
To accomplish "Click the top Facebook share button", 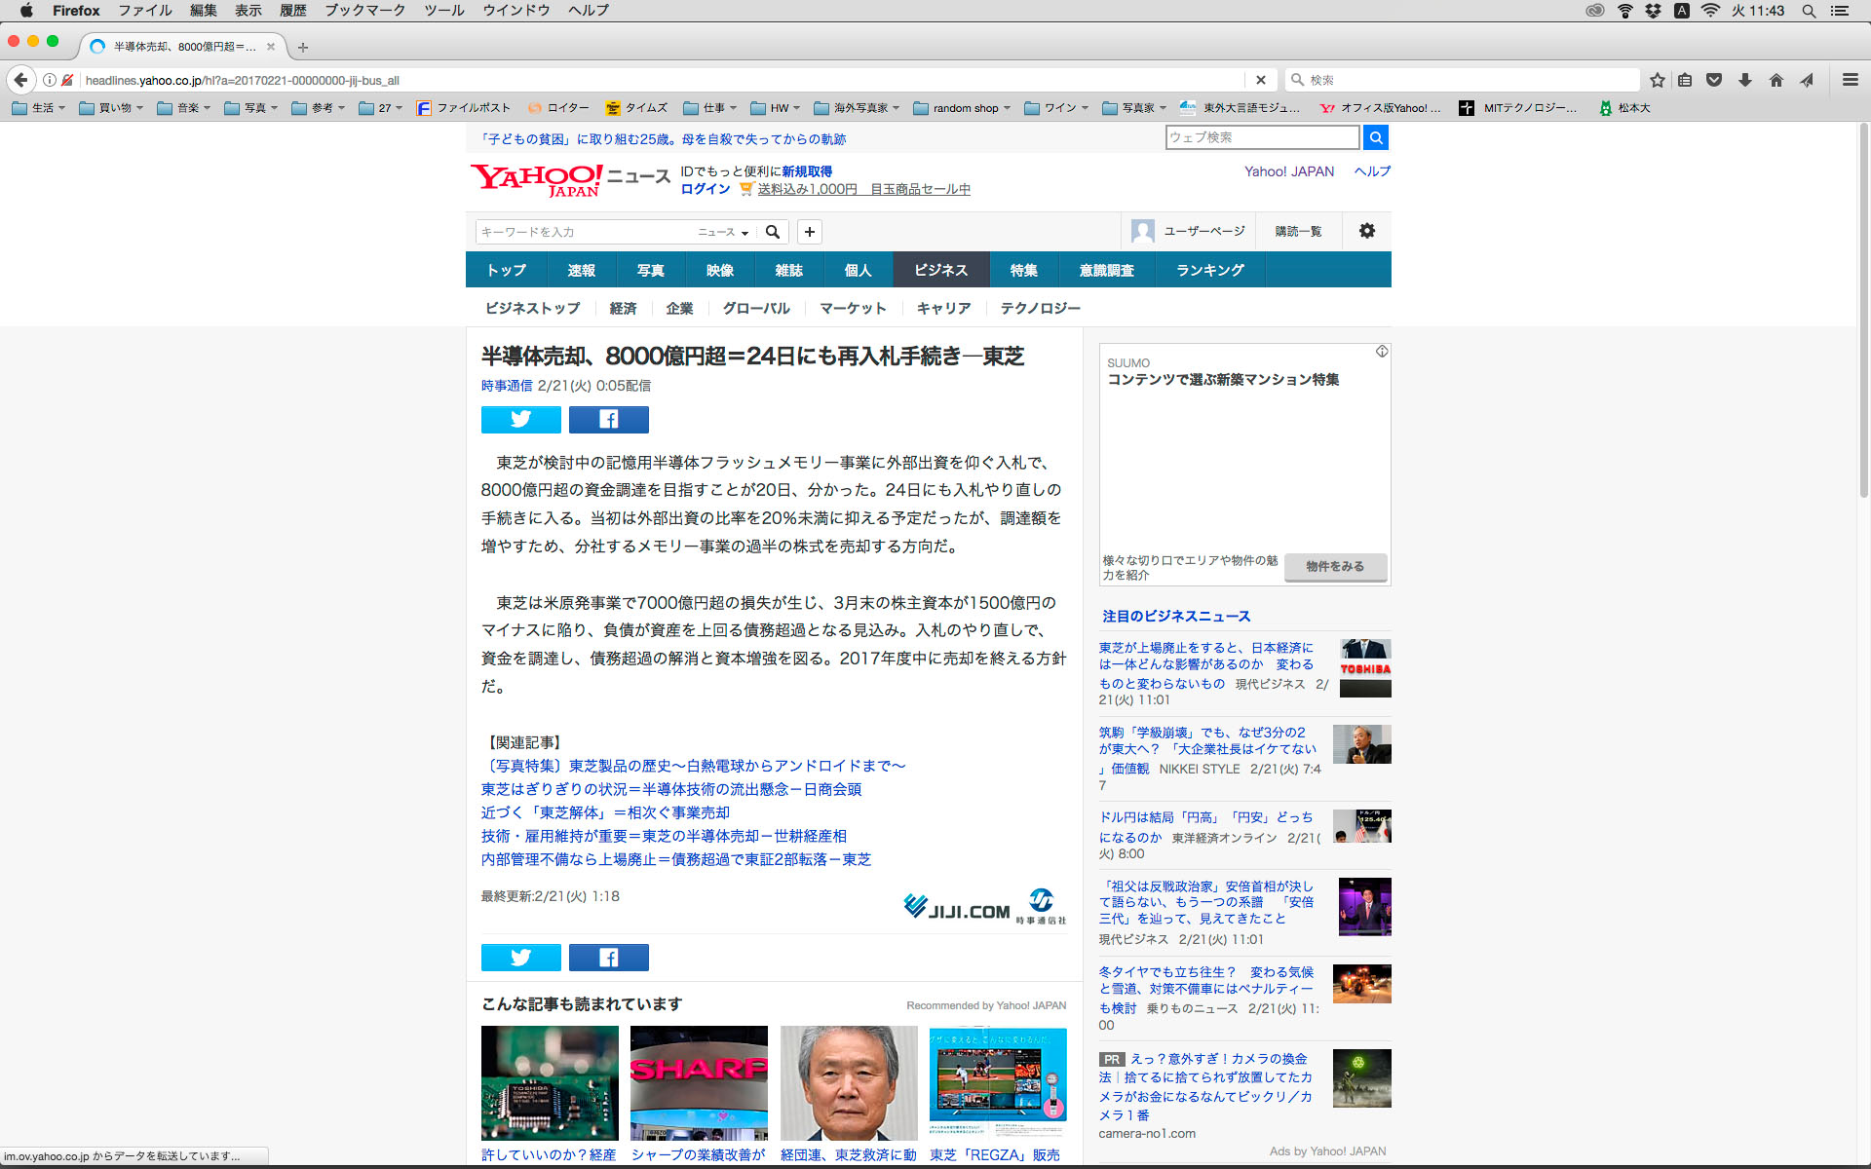I will click(608, 420).
